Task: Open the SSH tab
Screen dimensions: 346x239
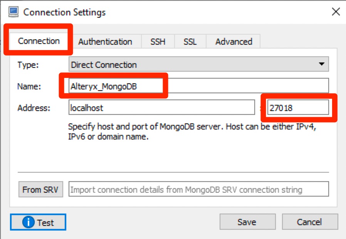Action: point(158,41)
